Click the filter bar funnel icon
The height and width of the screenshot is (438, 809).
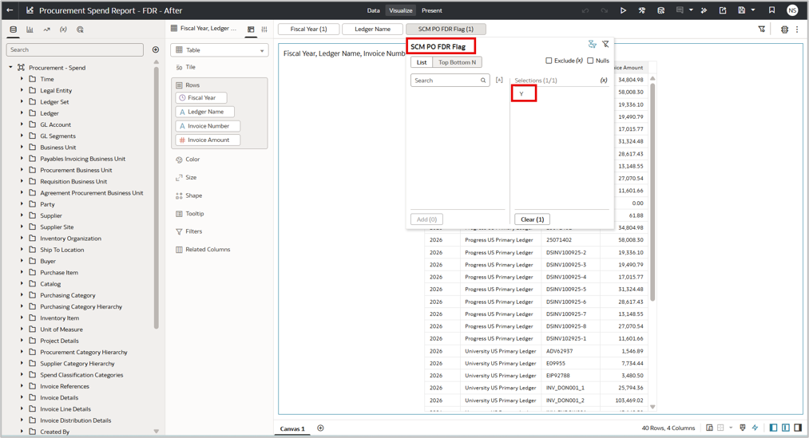click(x=762, y=30)
